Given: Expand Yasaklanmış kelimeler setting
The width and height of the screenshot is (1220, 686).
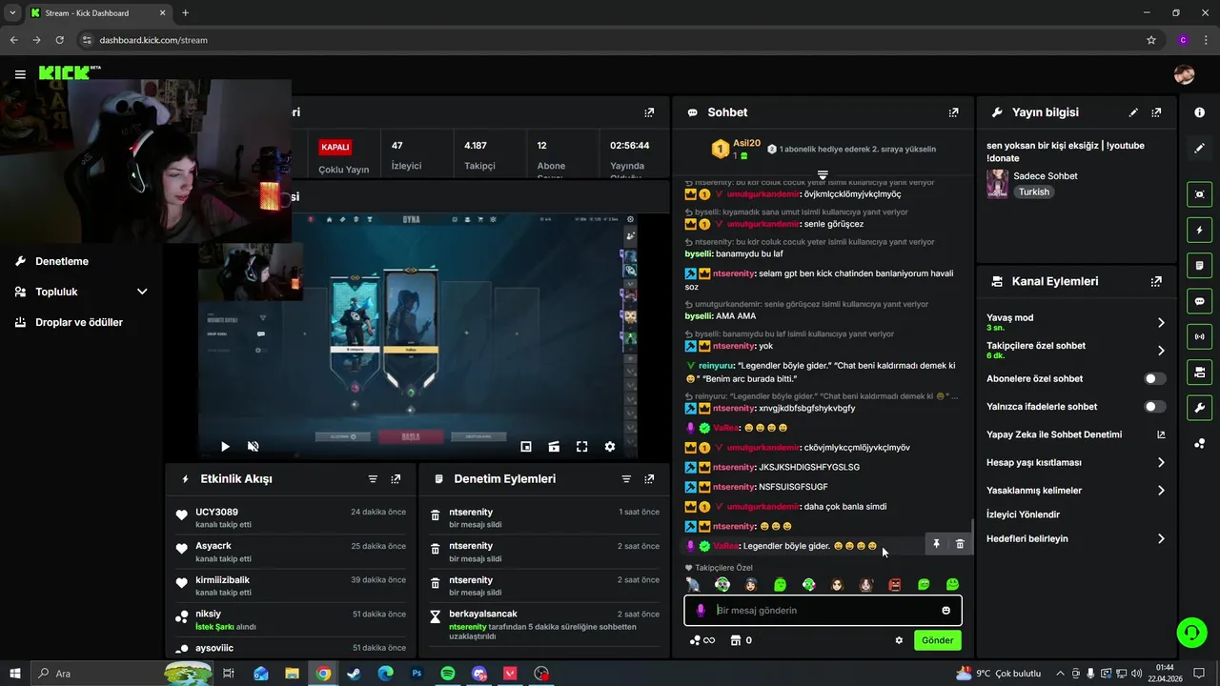Looking at the screenshot, I should 1161,491.
